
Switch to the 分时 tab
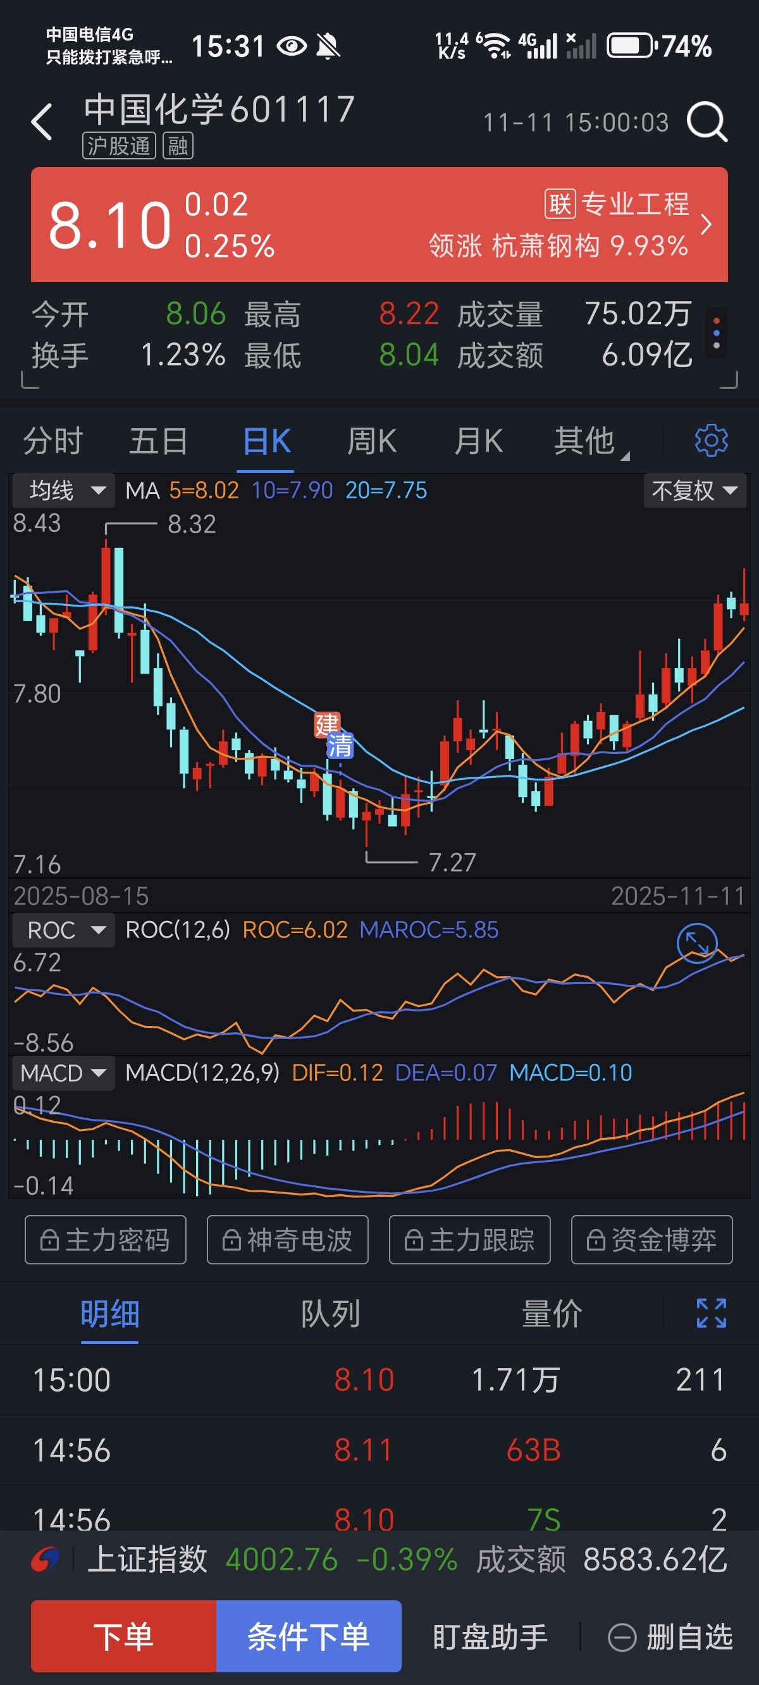point(53,441)
